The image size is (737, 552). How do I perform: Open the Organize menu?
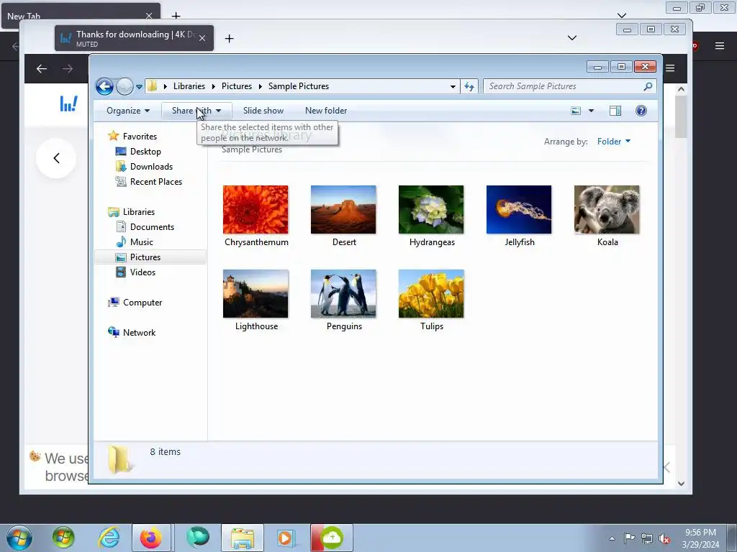click(128, 111)
